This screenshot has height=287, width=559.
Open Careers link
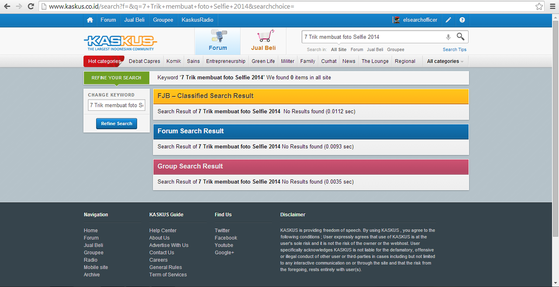[x=159, y=260]
